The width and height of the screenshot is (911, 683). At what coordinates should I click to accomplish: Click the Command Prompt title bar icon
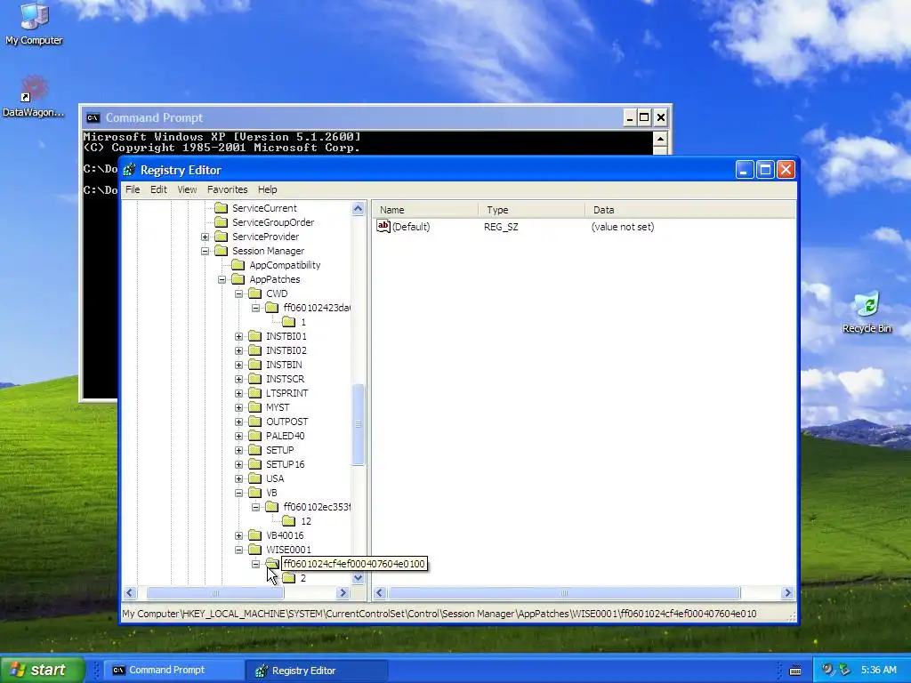(x=93, y=118)
